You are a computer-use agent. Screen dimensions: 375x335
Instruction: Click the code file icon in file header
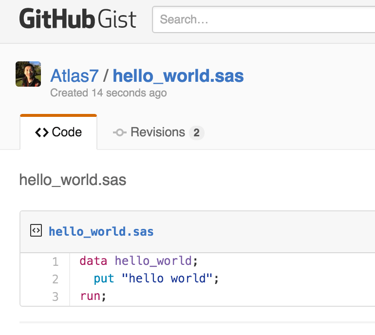[x=36, y=231]
